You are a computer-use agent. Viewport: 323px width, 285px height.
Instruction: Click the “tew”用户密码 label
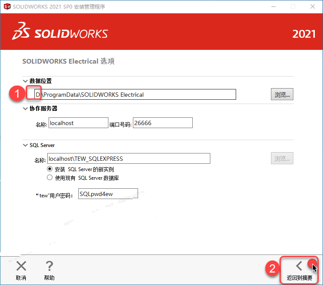click(54, 196)
